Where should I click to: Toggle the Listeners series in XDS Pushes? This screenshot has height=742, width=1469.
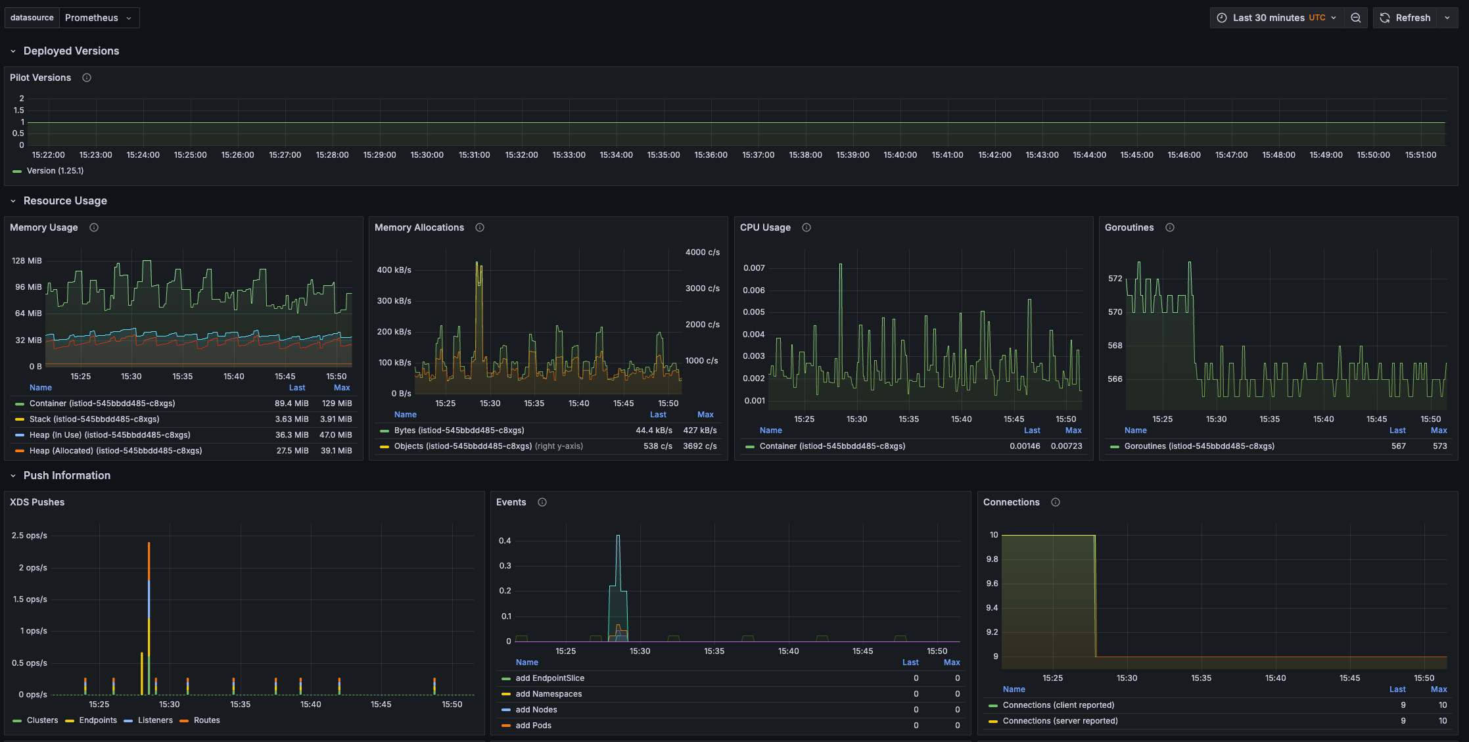pos(155,720)
